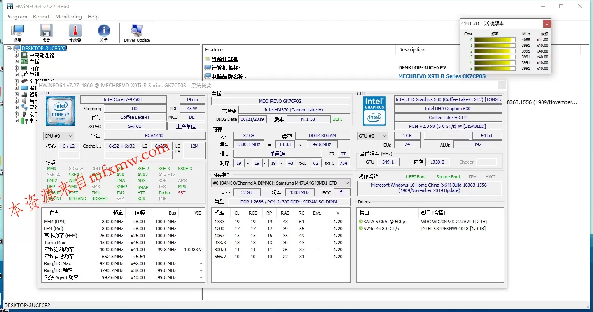
Task: Click the 总线 bus icon in tree
Action: point(24,75)
